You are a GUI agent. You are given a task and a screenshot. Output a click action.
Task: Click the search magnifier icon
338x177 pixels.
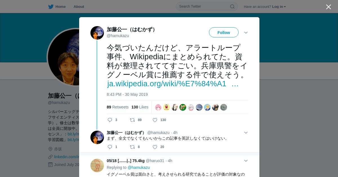232,6
